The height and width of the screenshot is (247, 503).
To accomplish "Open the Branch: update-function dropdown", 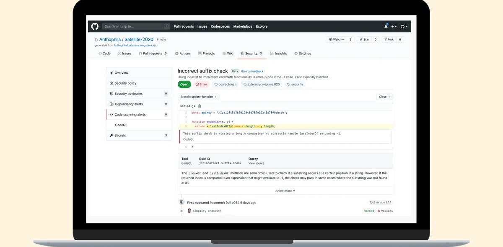I will [198, 96].
